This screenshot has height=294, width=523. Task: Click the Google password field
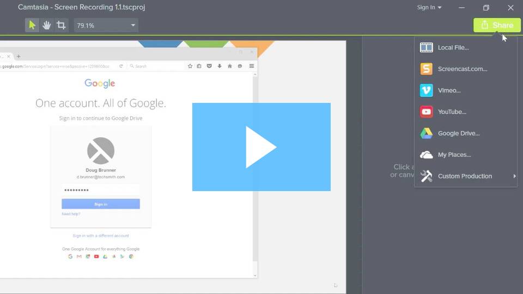pyautogui.click(x=101, y=190)
